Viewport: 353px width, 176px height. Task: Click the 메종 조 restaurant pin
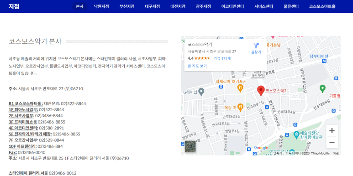pos(241,108)
